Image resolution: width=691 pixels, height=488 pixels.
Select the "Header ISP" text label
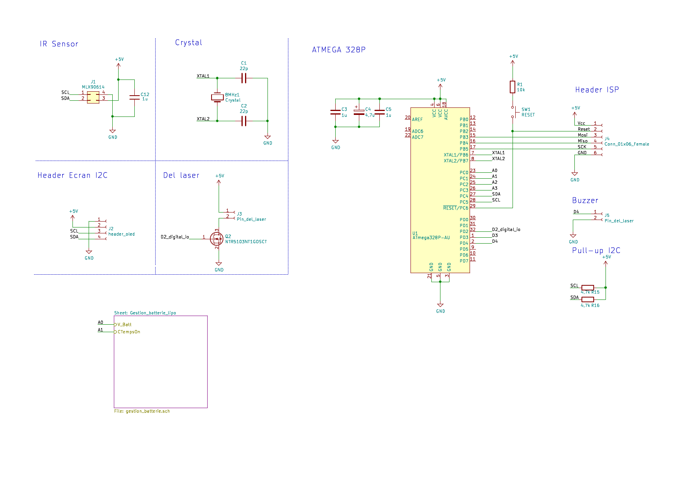coord(597,90)
